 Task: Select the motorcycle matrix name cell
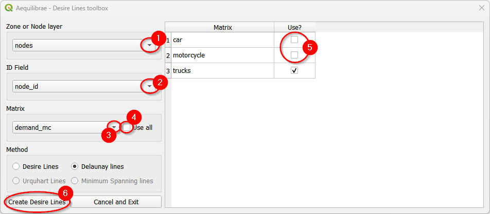[222, 55]
